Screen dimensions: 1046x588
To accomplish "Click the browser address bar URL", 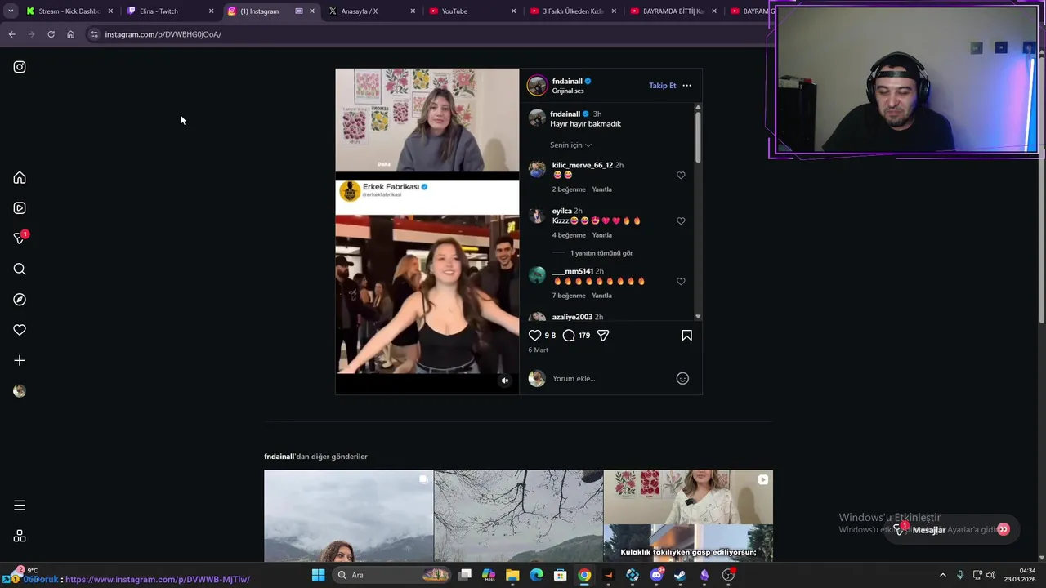I will (x=163, y=34).
